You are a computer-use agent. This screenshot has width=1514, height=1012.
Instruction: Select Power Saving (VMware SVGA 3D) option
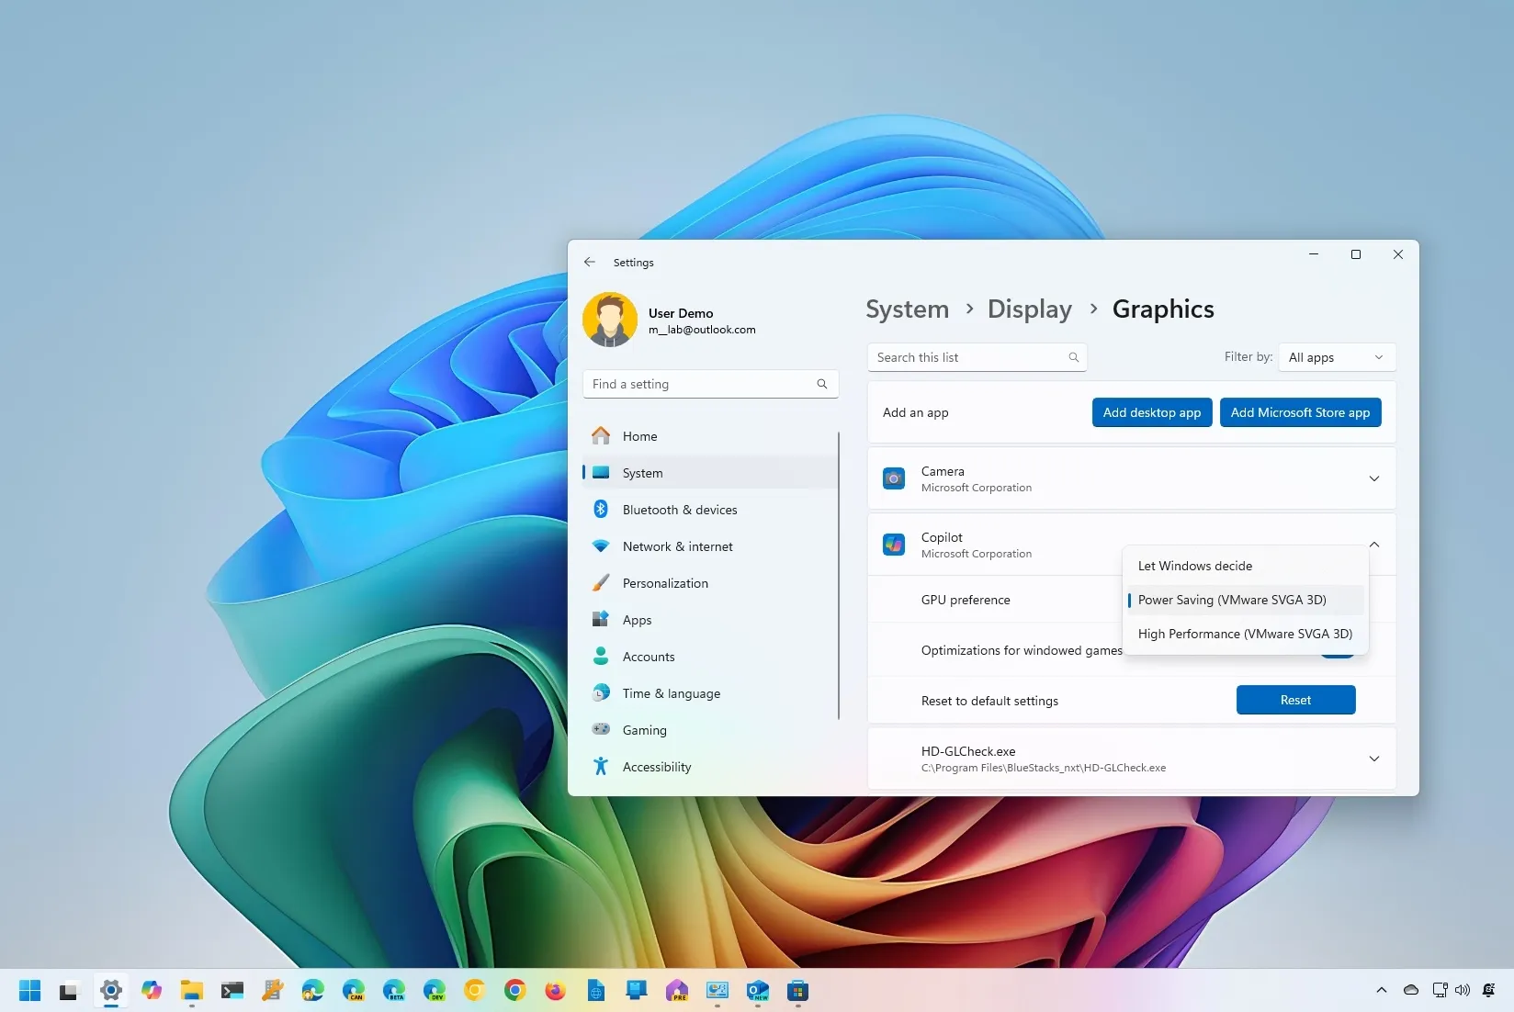pos(1233,600)
